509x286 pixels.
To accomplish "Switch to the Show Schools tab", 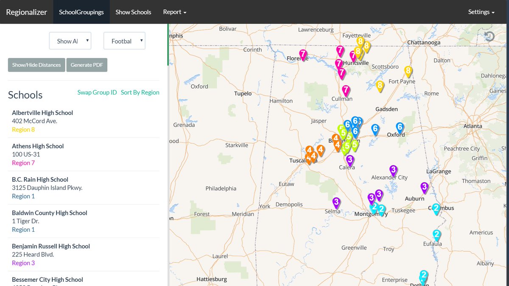I will (133, 12).
